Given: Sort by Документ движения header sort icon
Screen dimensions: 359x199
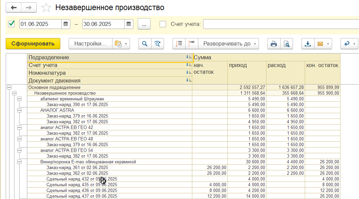Looking at the screenshot, I should (x=189, y=80).
